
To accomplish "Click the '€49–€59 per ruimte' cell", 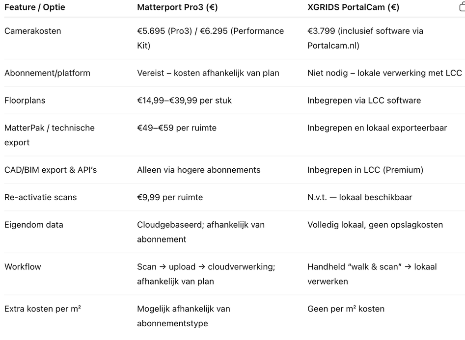I will (x=177, y=128).
